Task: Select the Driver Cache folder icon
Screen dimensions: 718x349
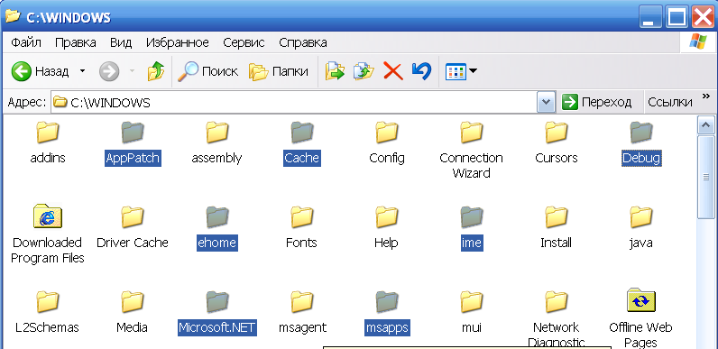Action: [x=133, y=216]
